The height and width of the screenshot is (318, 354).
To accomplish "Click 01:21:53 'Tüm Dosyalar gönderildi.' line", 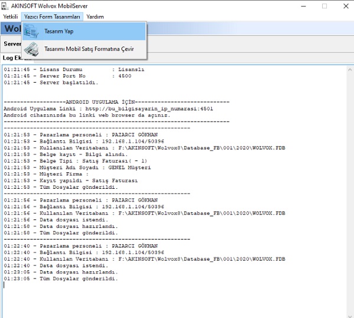I will (61, 187).
